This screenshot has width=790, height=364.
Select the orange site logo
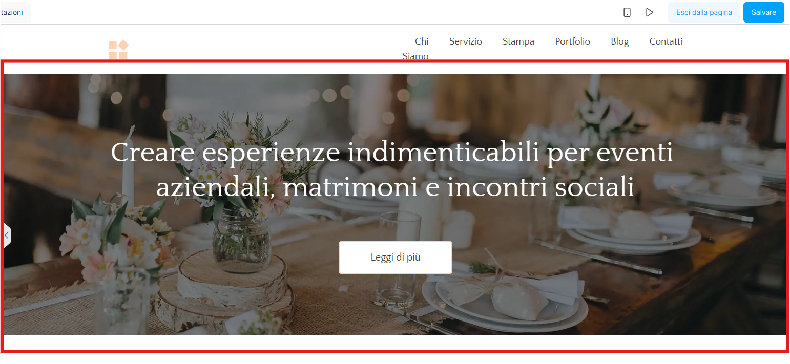coord(118,50)
